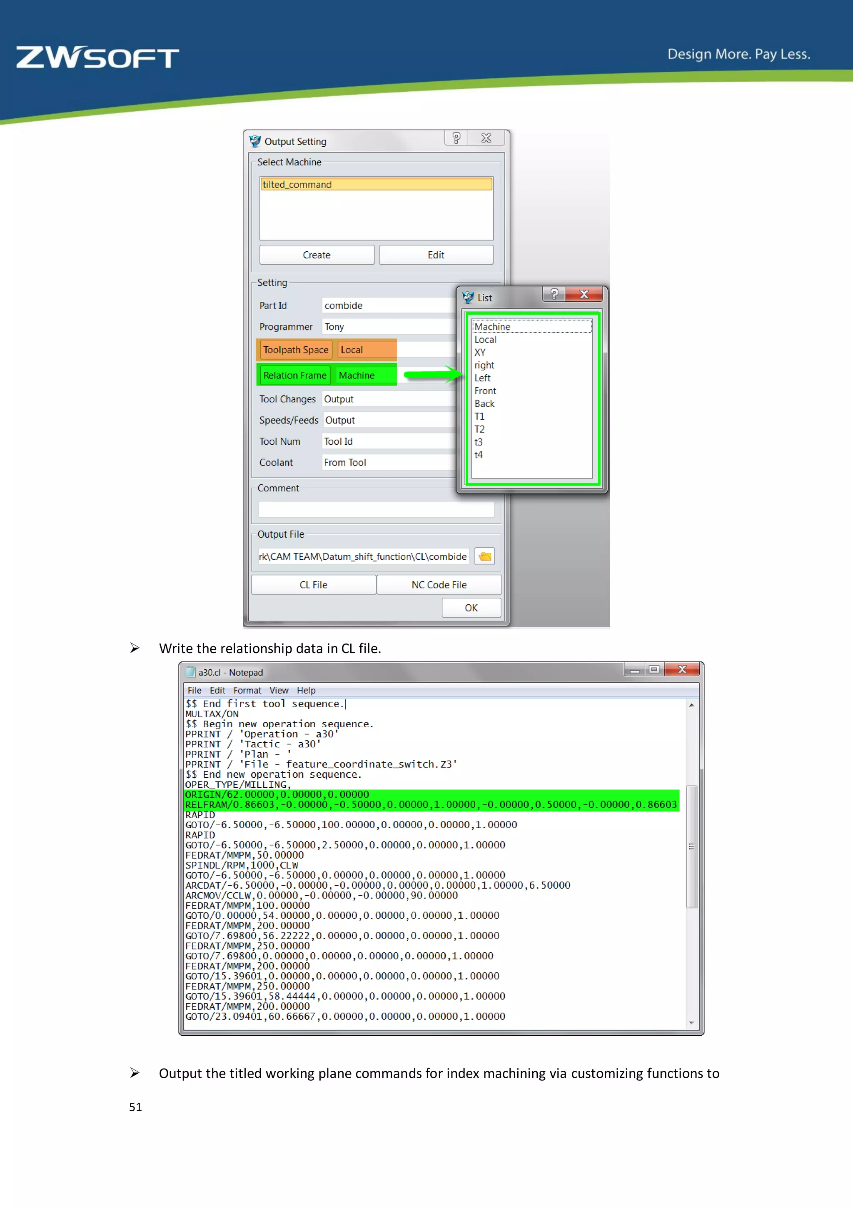The height and width of the screenshot is (1207, 853).
Task: Click the Notepad scrollbar up arrow
Action: pos(692,705)
